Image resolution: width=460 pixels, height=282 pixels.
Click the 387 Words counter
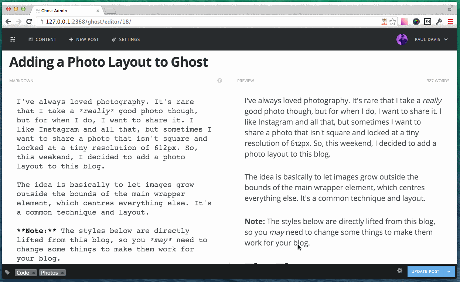coord(438,81)
